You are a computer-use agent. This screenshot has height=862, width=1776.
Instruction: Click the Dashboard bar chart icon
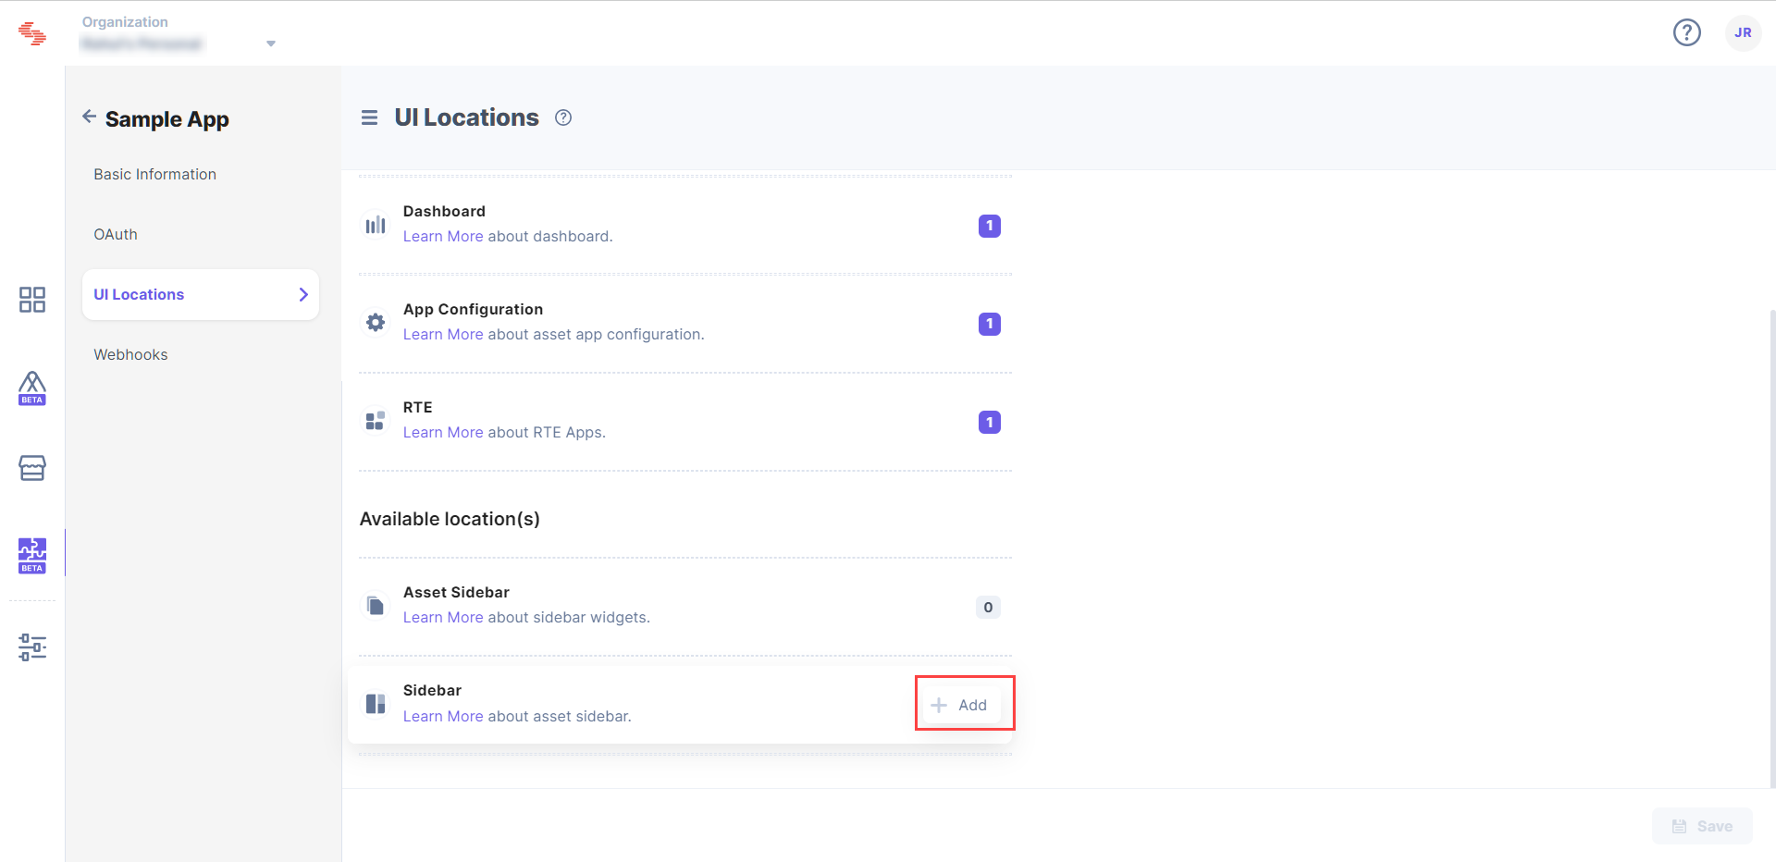[x=376, y=225]
